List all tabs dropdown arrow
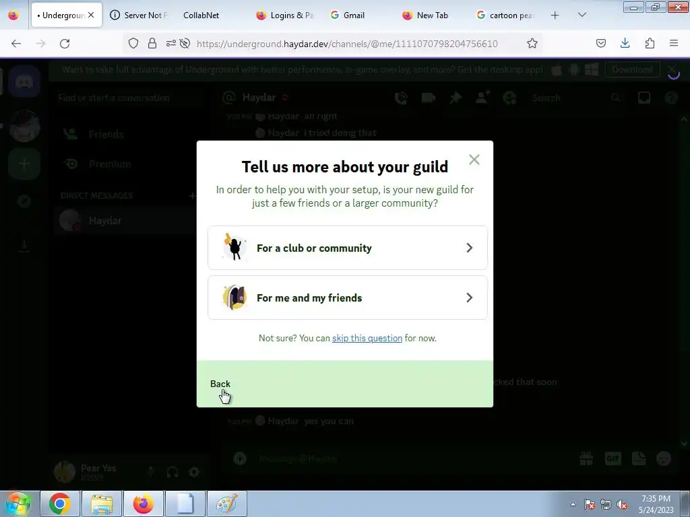The width and height of the screenshot is (690, 517). tap(582, 15)
